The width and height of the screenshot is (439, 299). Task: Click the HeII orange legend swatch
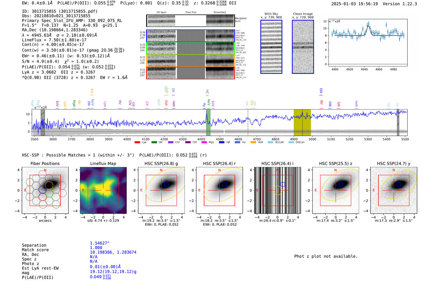point(253,142)
